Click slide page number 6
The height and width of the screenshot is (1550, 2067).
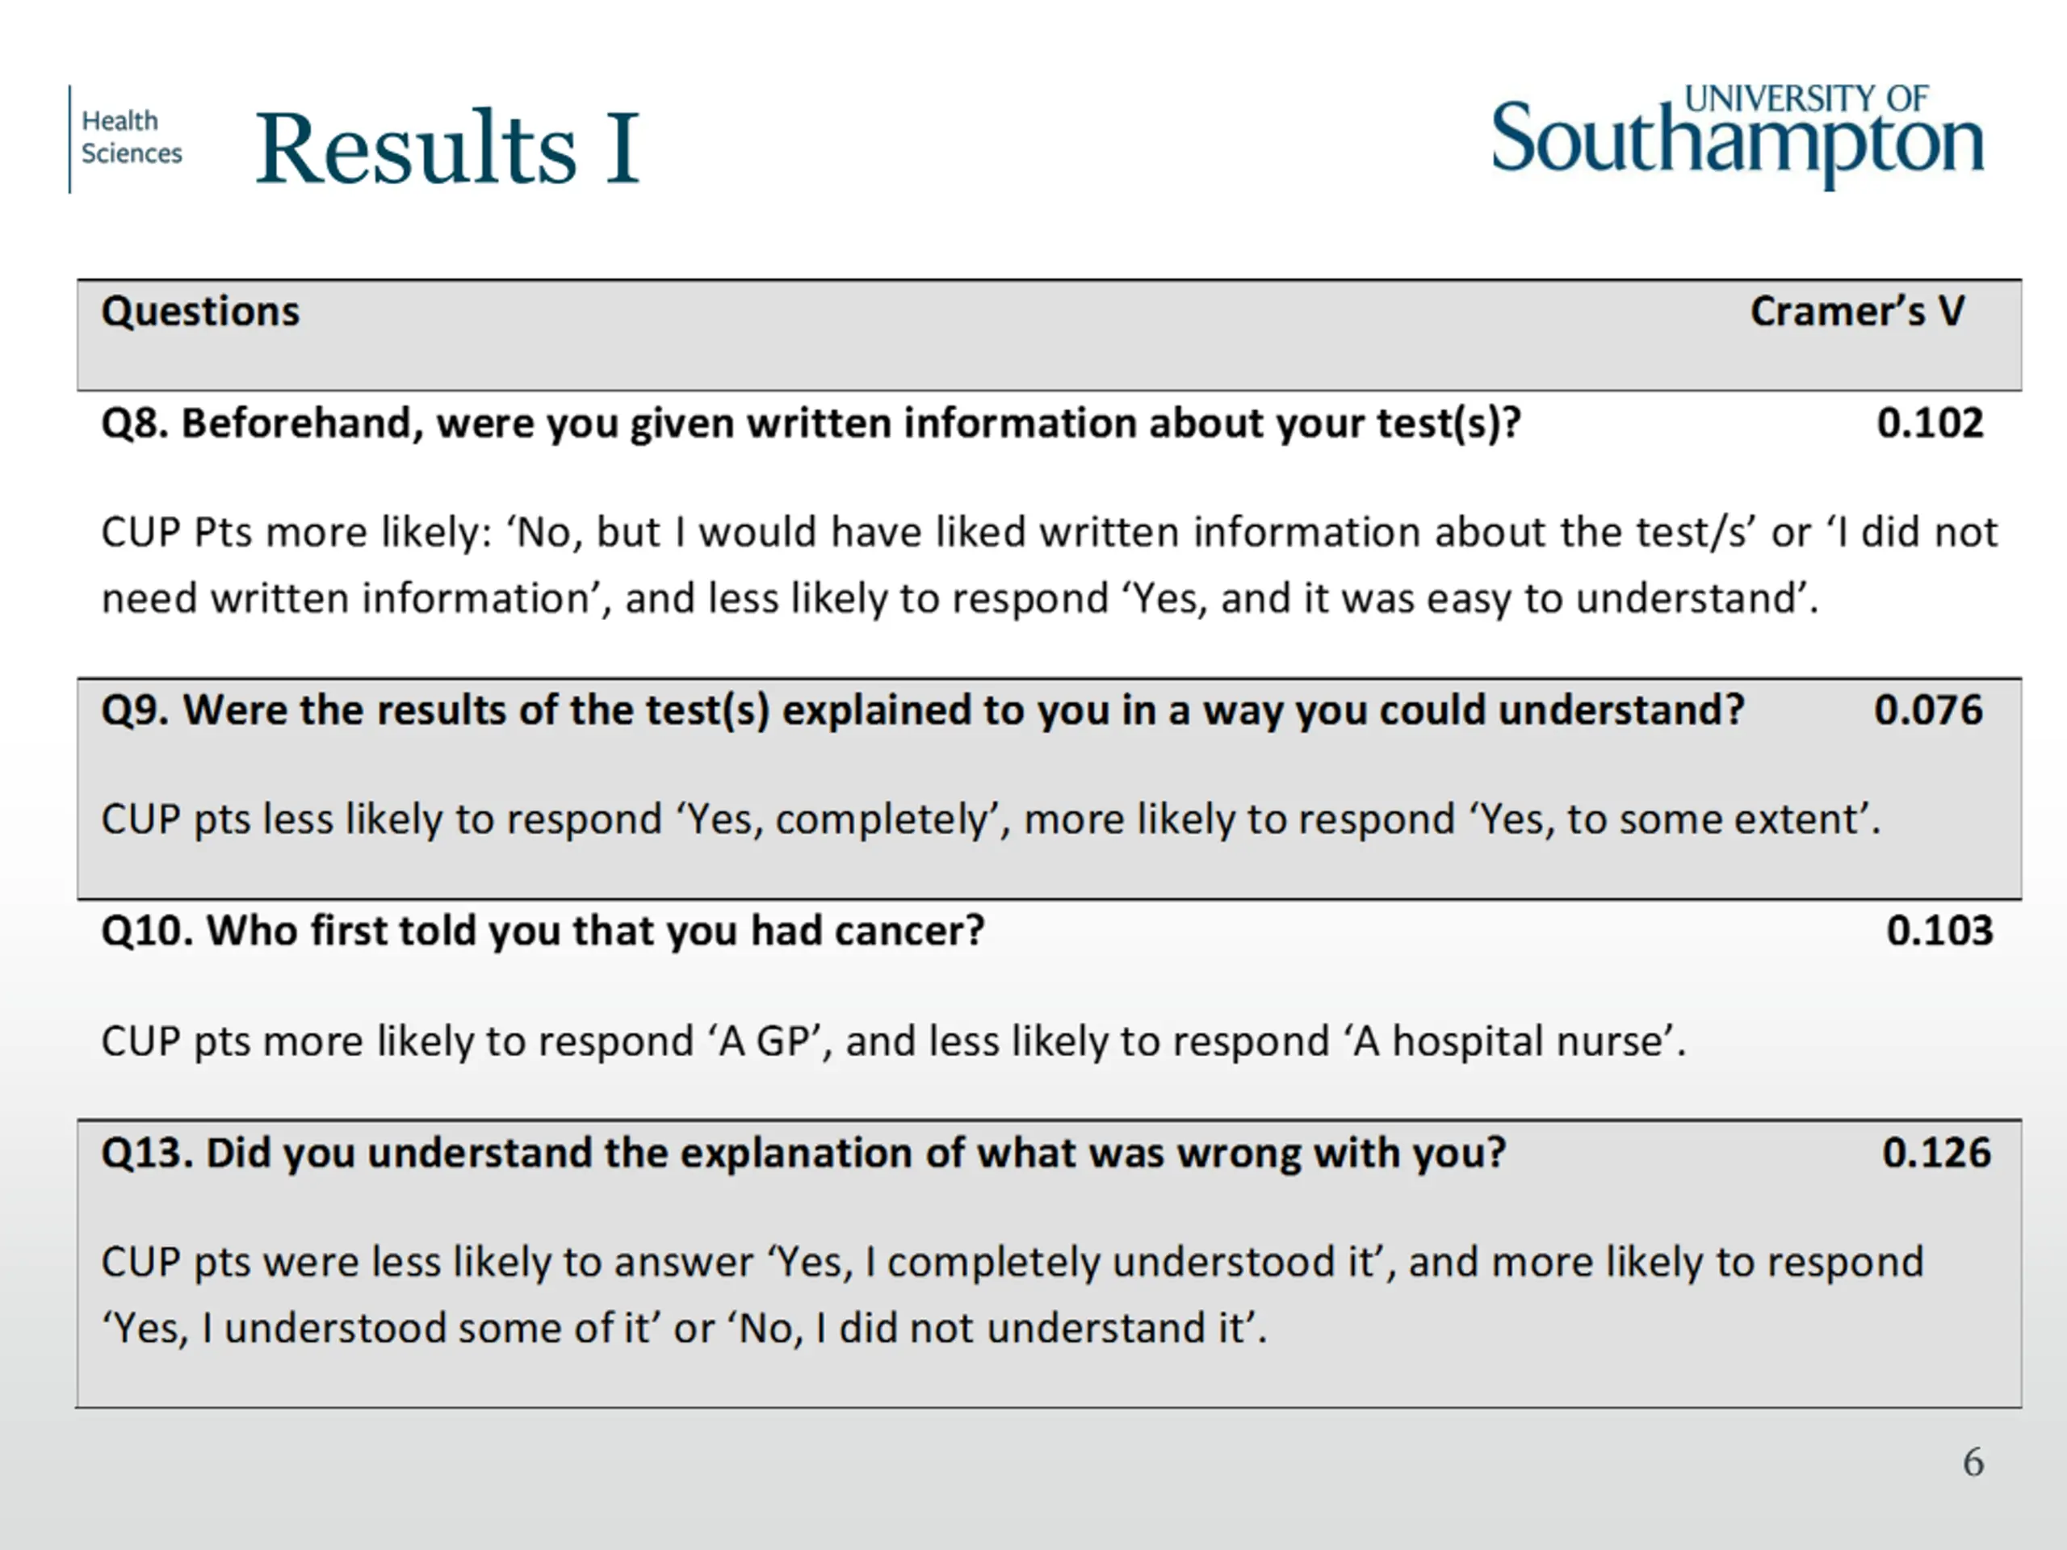click(x=1973, y=1463)
